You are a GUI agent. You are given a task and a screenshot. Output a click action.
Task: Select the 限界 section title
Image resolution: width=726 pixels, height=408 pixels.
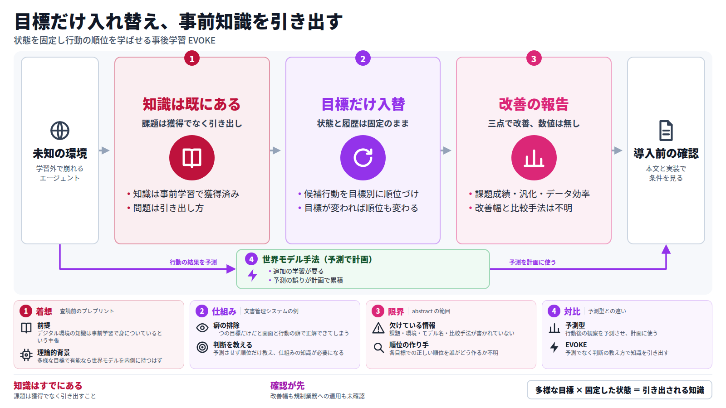(x=396, y=311)
